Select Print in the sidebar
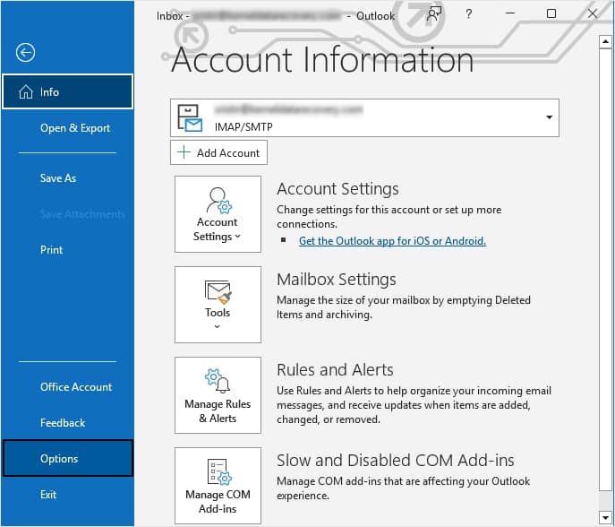Screen dimensions: 615x527 click(x=51, y=250)
